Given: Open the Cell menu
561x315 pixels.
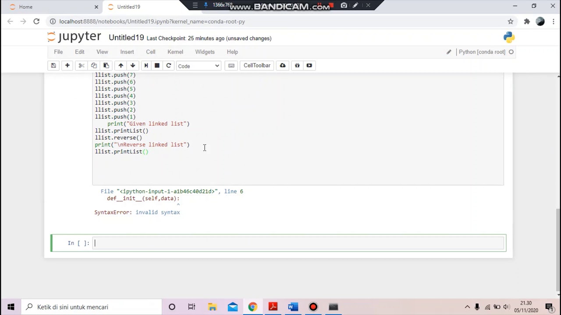Looking at the screenshot, I should tap(151, 52).
